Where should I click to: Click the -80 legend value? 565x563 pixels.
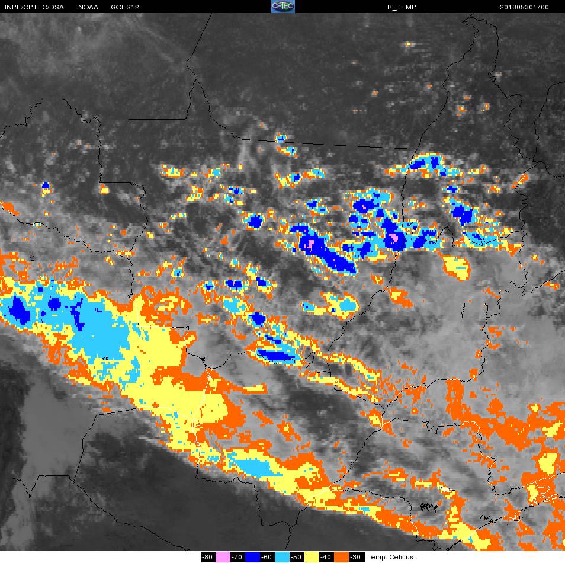click(x=207, y=557)
